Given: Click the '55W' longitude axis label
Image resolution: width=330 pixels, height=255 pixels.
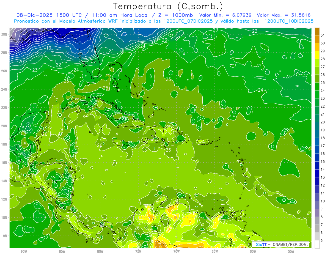Looking at the screenshot, I should point(291,251).
